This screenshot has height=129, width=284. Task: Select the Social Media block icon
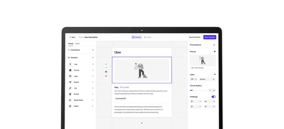point(70,100)
